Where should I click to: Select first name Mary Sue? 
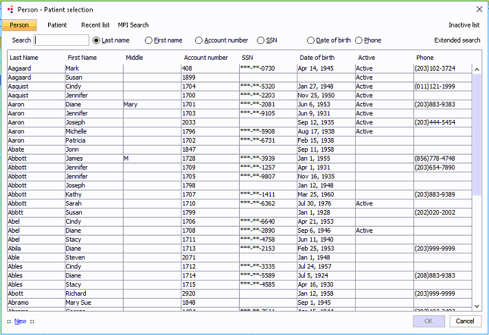point(78,303)
